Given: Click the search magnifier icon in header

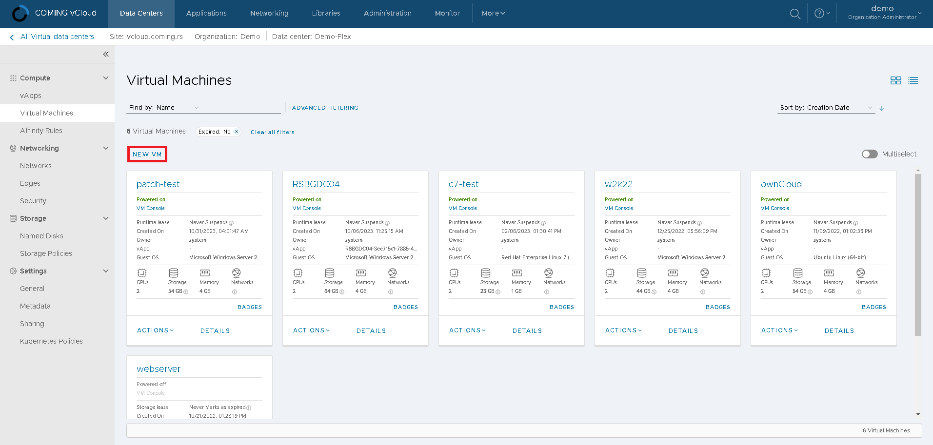Looking at the screenshot, I should click(795, 14).
